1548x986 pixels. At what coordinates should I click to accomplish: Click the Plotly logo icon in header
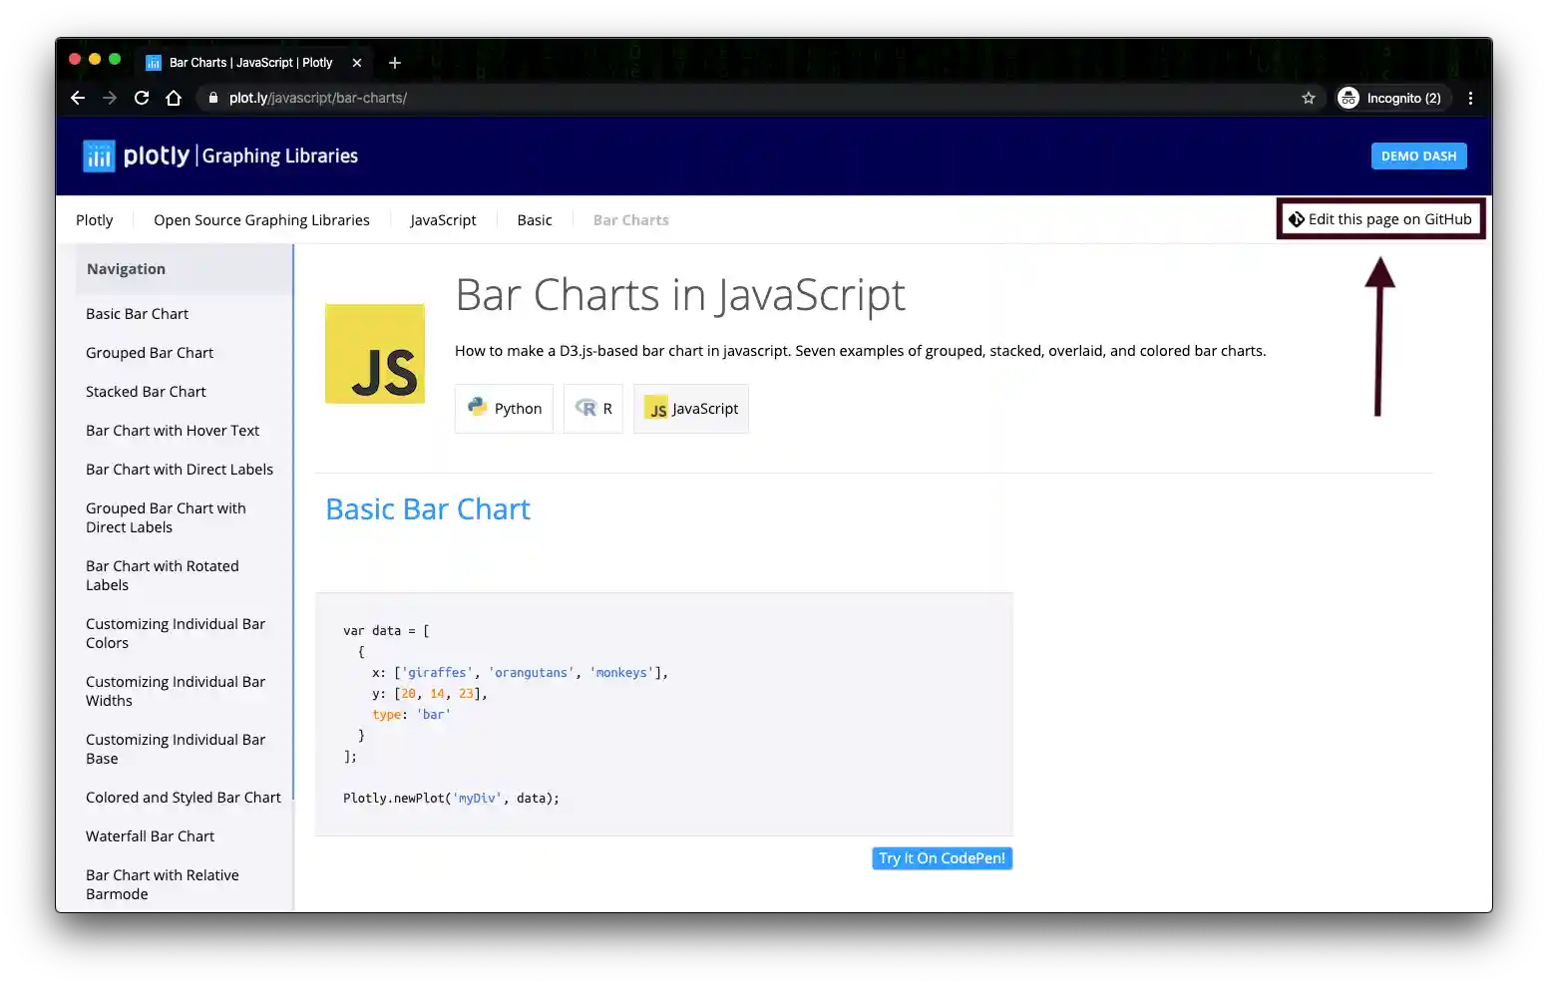point(99,156)
